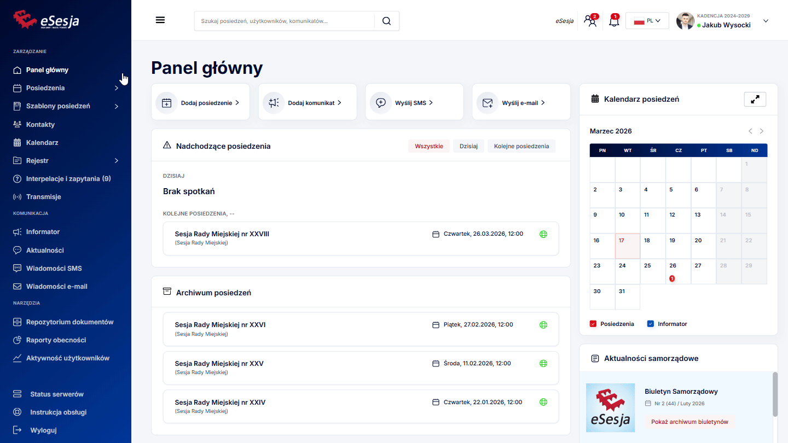Switch to Kolejne posiedzenia tab
The image size is (788, 443).
point(521,146)
